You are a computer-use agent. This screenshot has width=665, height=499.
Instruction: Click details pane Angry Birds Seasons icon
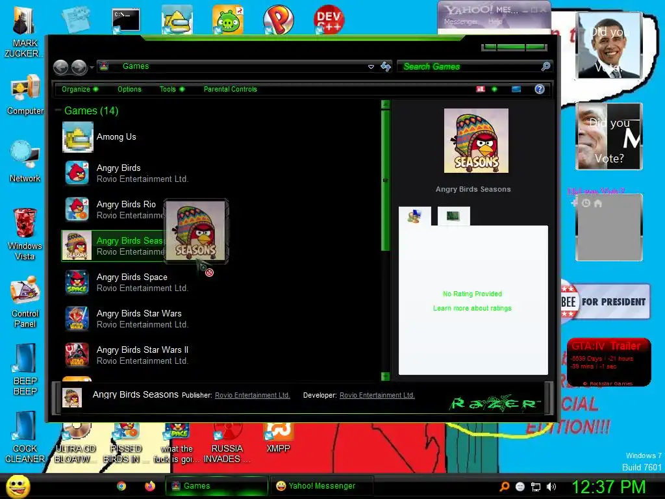coord(72,398)
